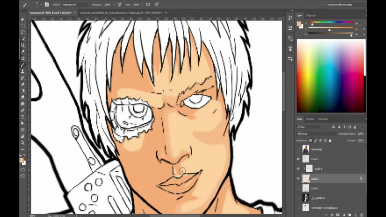Switch to the Haseo.psd document tab
386x217 pixels.
[51, 13]
